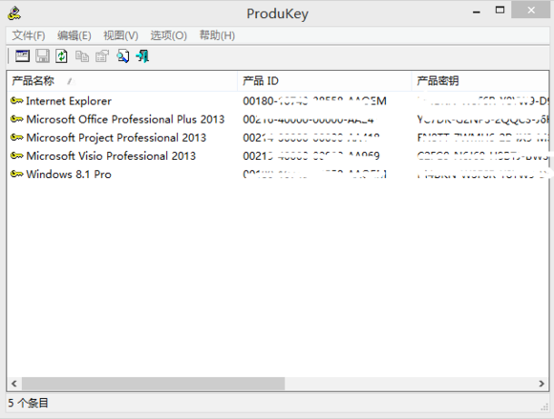
Task: Open the 帮助(H) menu
Action: 217,35
